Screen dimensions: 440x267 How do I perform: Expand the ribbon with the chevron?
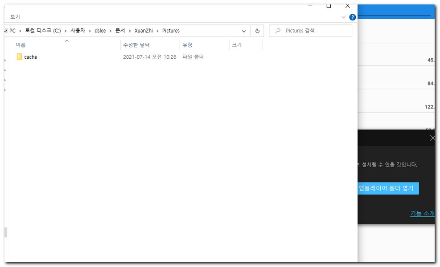(343, 17)
